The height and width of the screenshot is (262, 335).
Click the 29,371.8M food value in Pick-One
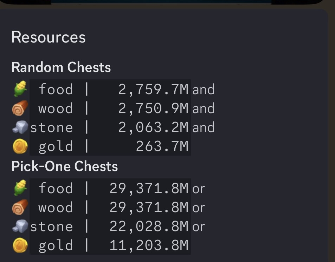(x=149, y=188)
